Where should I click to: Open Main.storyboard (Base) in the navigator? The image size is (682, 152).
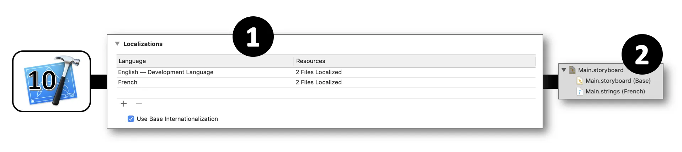618,81
